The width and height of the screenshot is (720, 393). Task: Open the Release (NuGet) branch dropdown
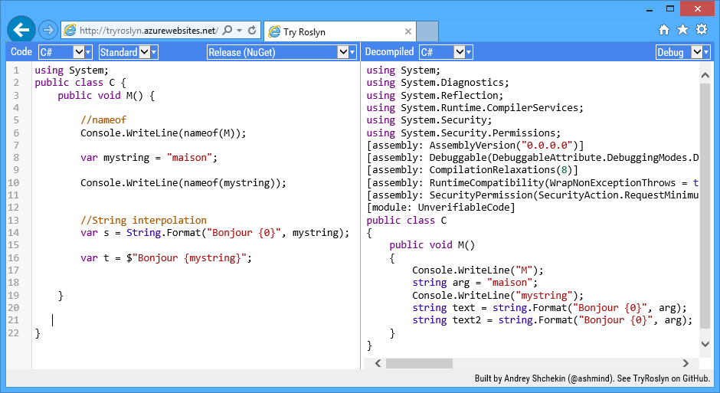[x=282, y=52]
